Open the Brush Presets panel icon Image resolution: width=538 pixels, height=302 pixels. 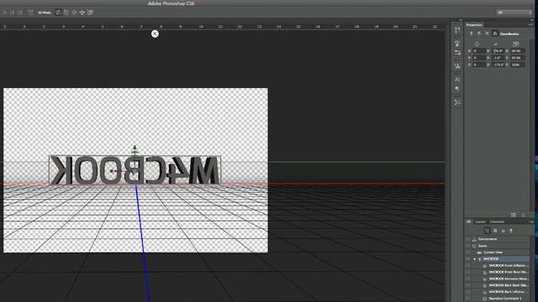tap(457, 53)
